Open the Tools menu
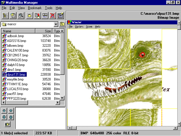The width and height of the screenshot is (181, 136). click(x=48, y=8)
